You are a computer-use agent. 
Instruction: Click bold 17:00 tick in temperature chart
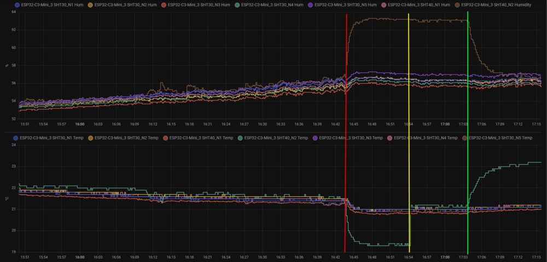click(x=445, y=257)
